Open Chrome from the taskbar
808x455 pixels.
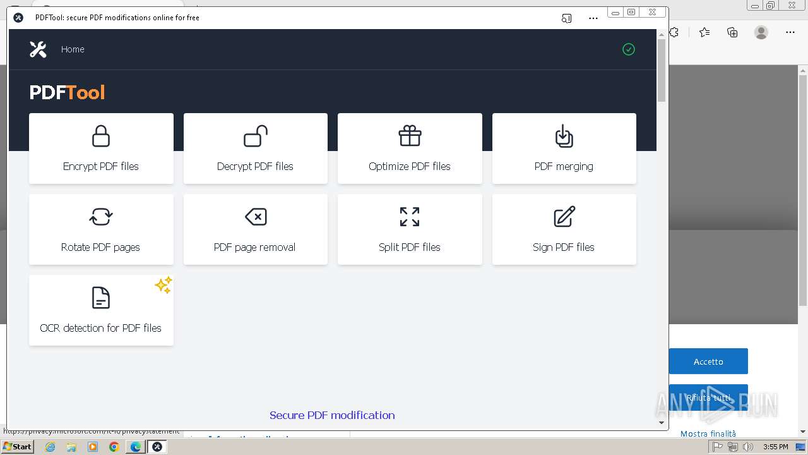(114, 447)
